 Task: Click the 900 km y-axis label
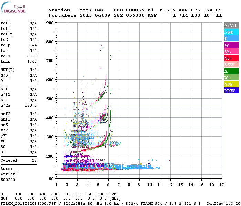click(x=50, y=23)
